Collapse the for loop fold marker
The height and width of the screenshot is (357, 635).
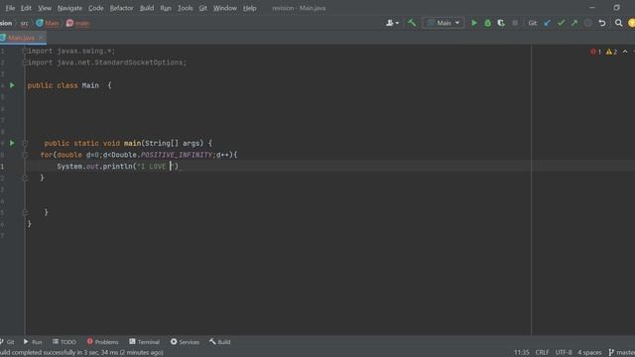24,155
